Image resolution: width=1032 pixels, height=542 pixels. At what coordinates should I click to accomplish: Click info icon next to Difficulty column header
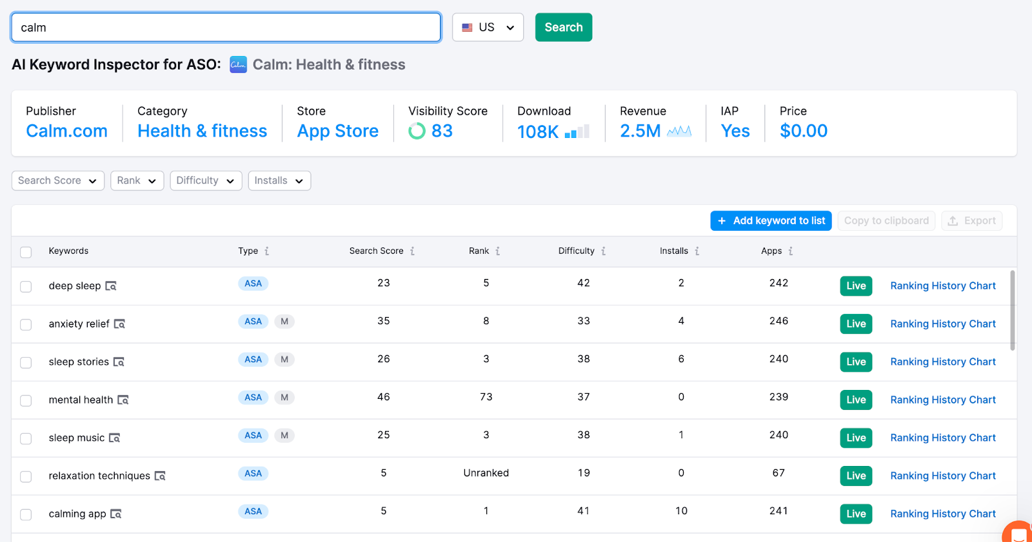click(603, 251)
